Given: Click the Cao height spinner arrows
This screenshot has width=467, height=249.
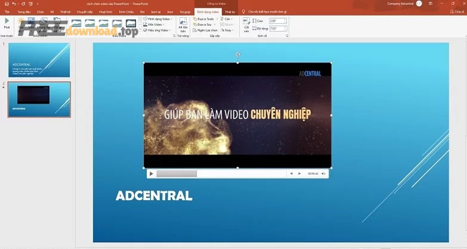Looking at the screenshot, I should tap(285, 21).
